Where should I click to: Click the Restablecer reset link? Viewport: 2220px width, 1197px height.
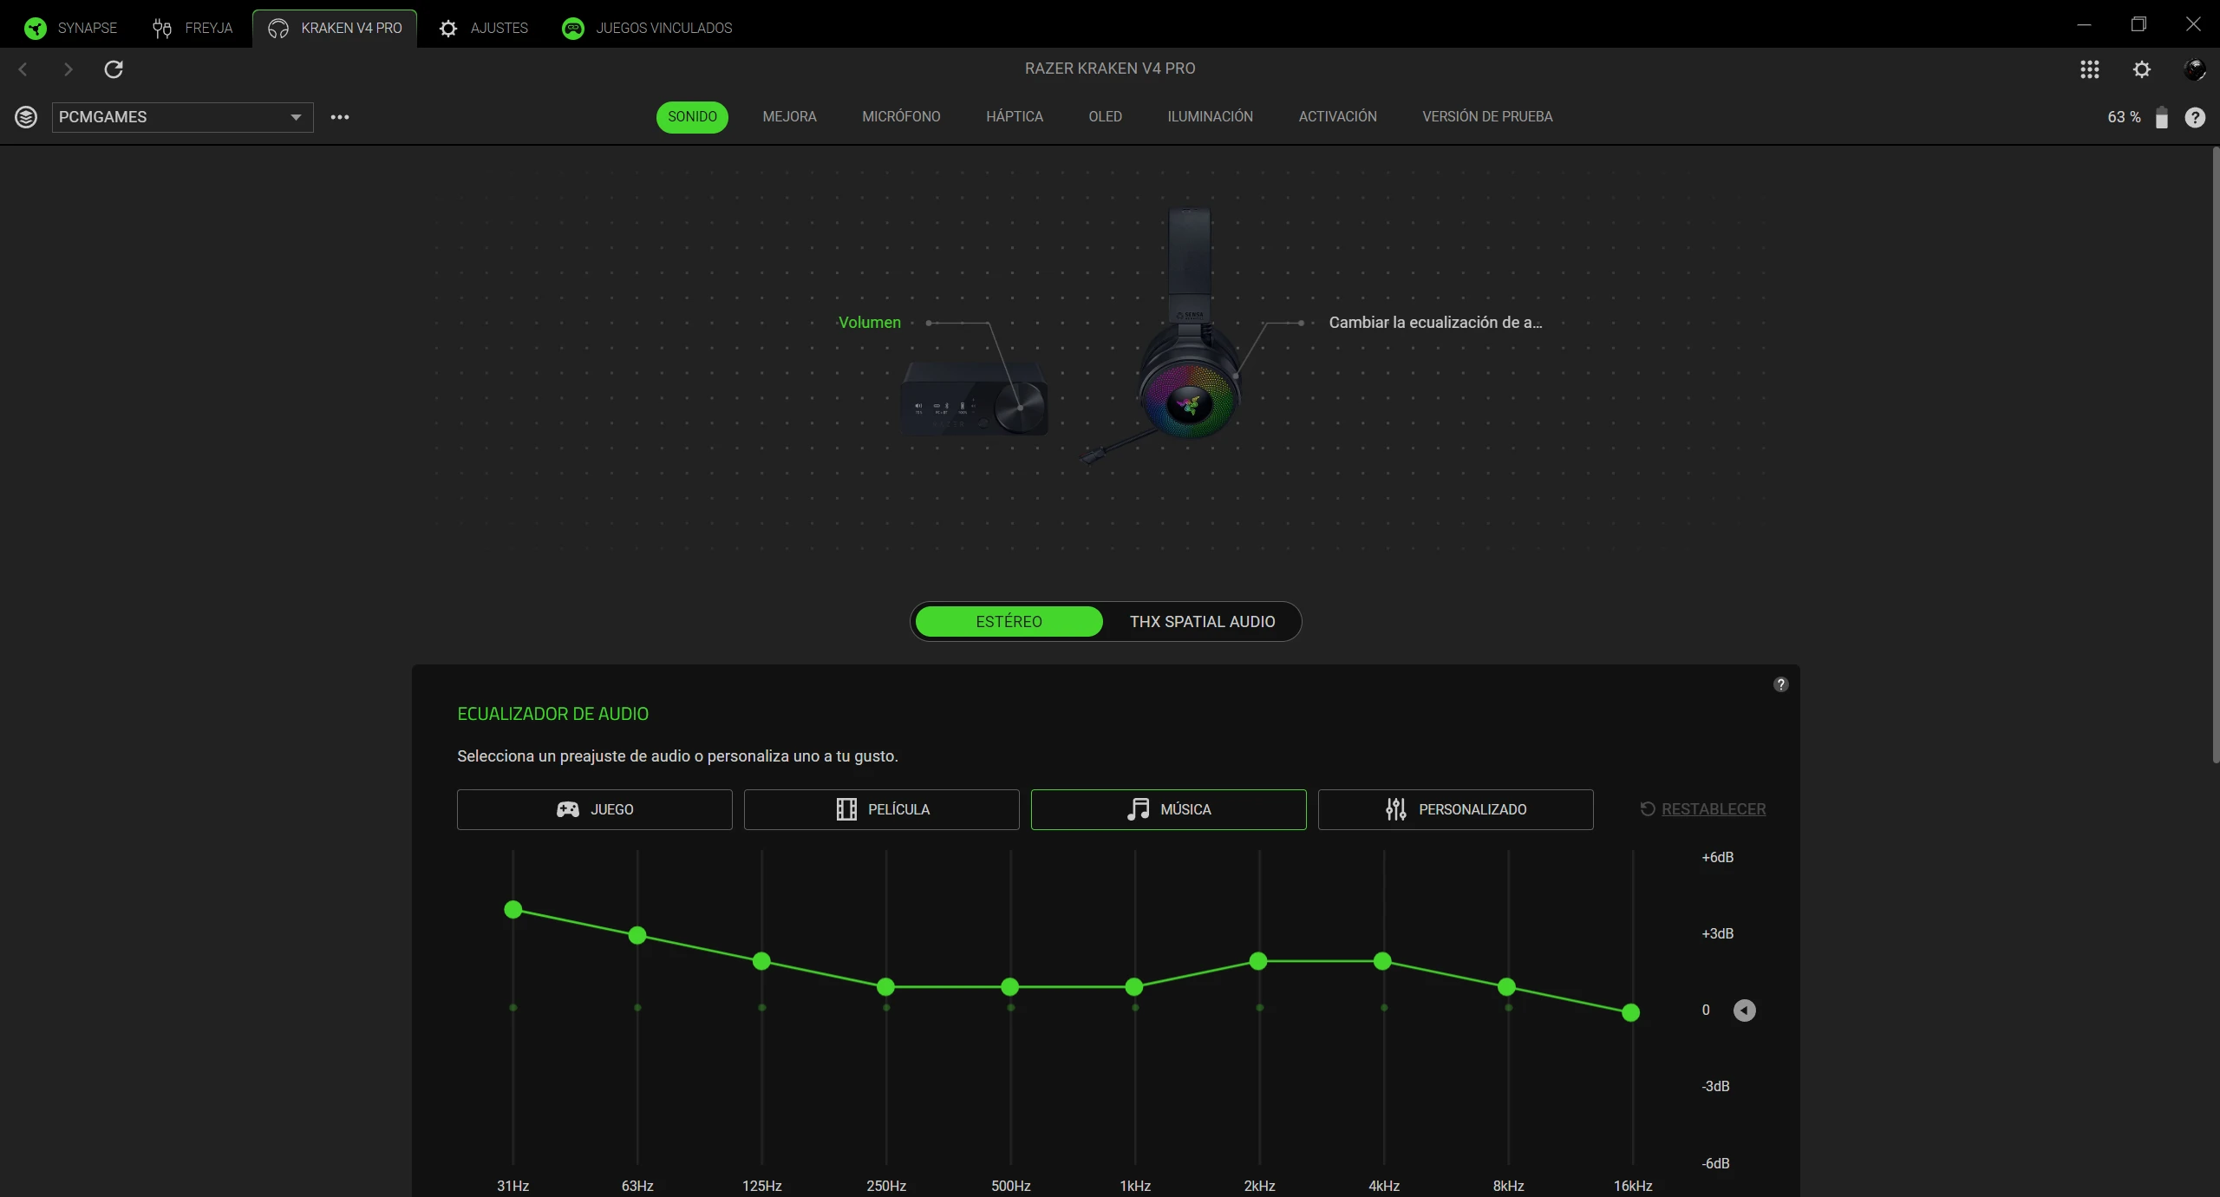[x=1703, y=809]
